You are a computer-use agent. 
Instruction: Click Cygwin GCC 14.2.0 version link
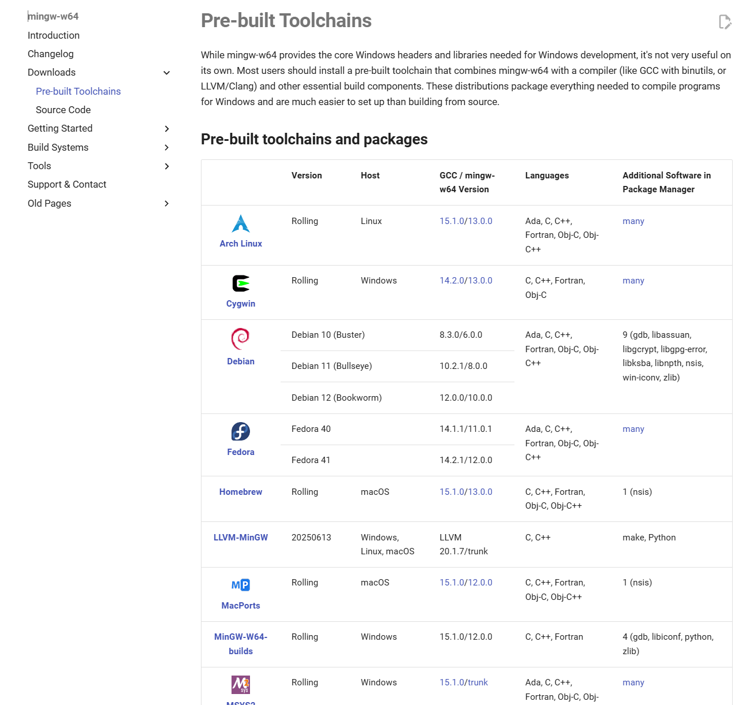[x=452, y=281]
